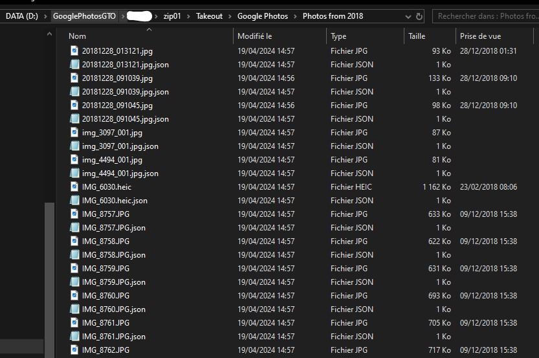Click the 'Google Photos' breadcrumb
This screenshot has height=358, width=539.
coord(263,16)
